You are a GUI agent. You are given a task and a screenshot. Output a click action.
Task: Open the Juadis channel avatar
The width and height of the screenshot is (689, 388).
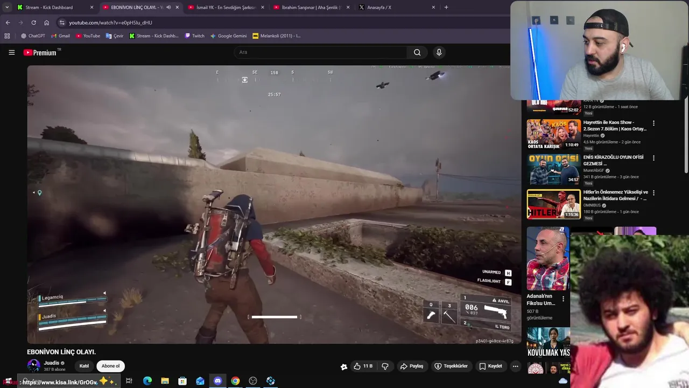point(33,366)
